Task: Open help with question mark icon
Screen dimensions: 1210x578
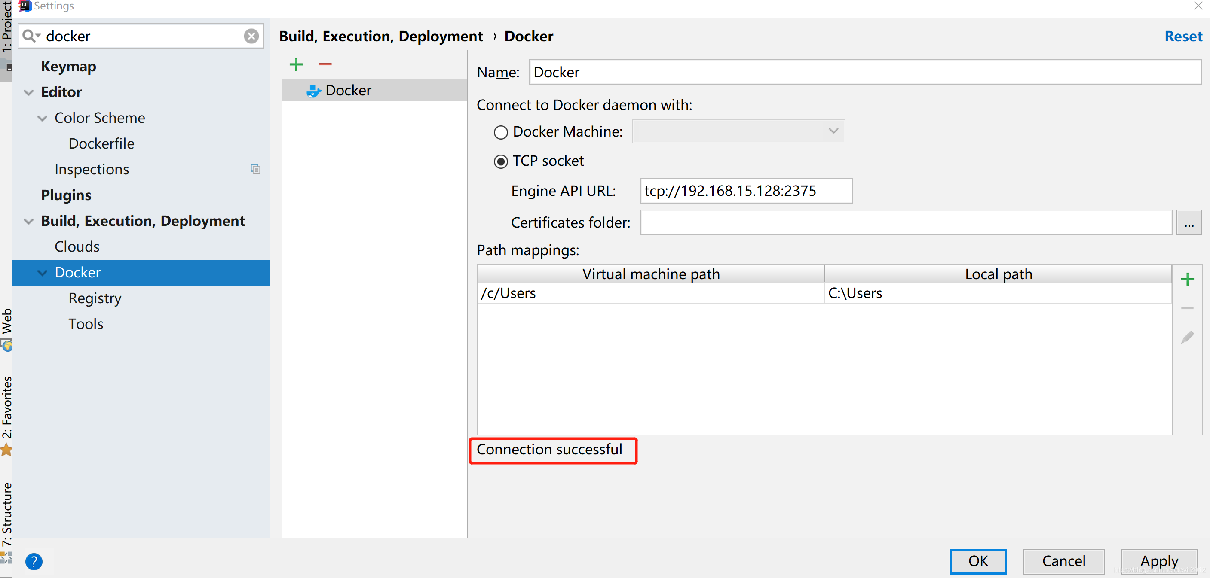Action: pos(34,561)
